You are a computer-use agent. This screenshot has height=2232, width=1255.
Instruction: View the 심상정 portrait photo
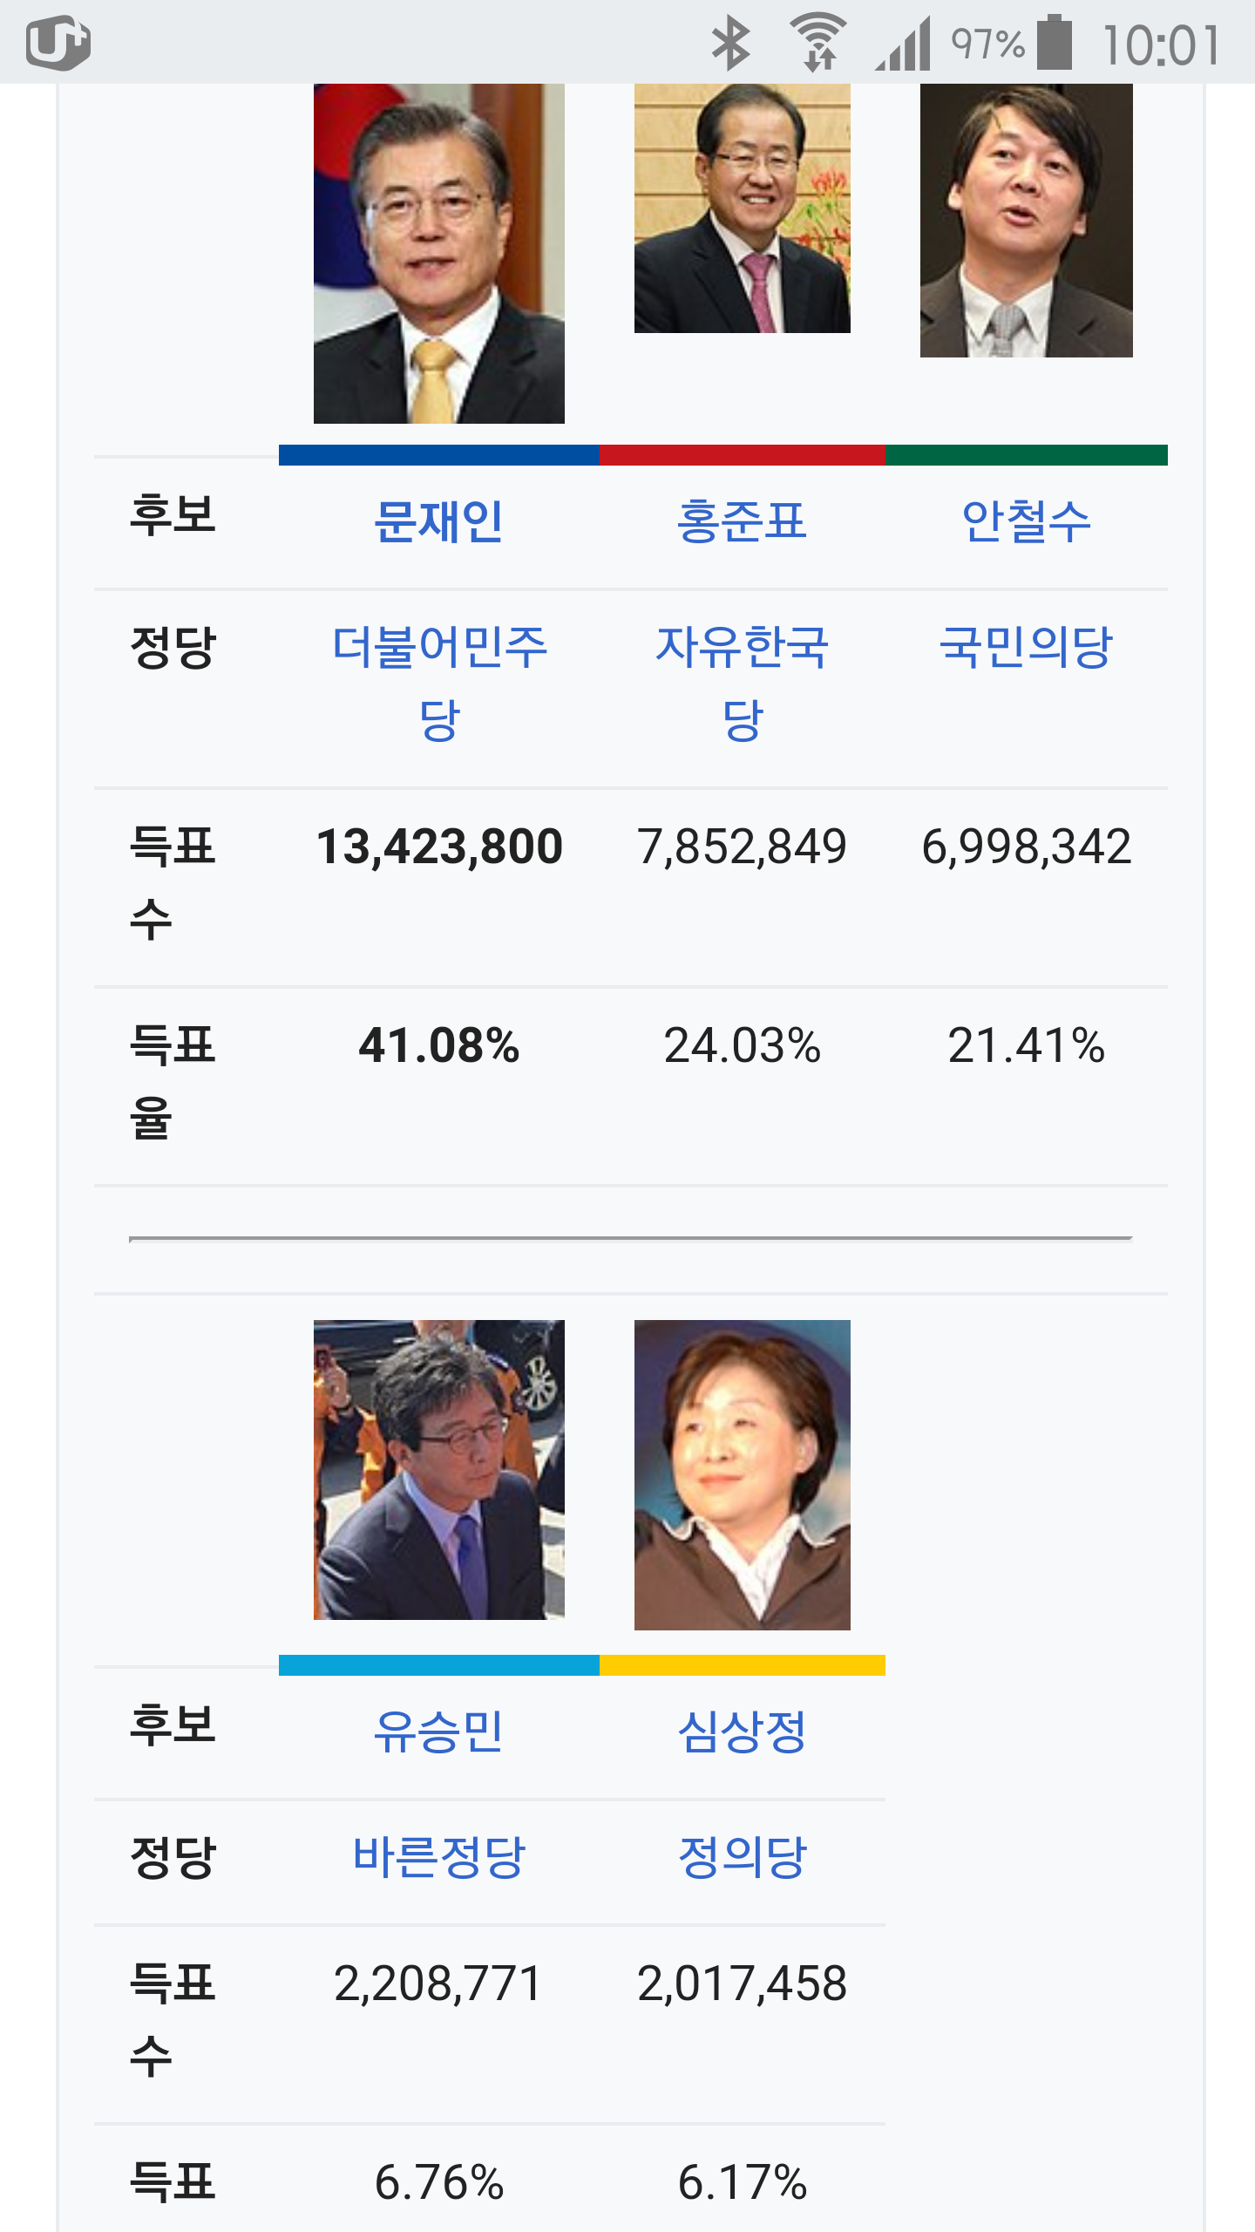click(743, 1475)
